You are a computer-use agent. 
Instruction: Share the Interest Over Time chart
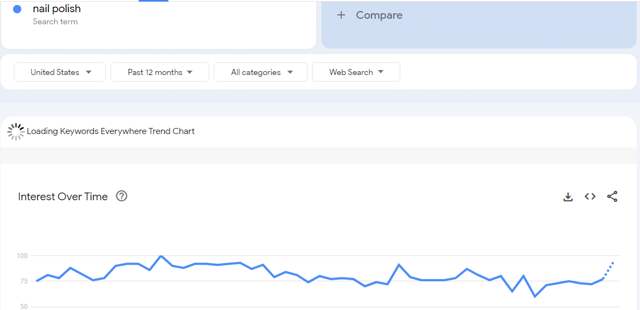coord(612,196)
